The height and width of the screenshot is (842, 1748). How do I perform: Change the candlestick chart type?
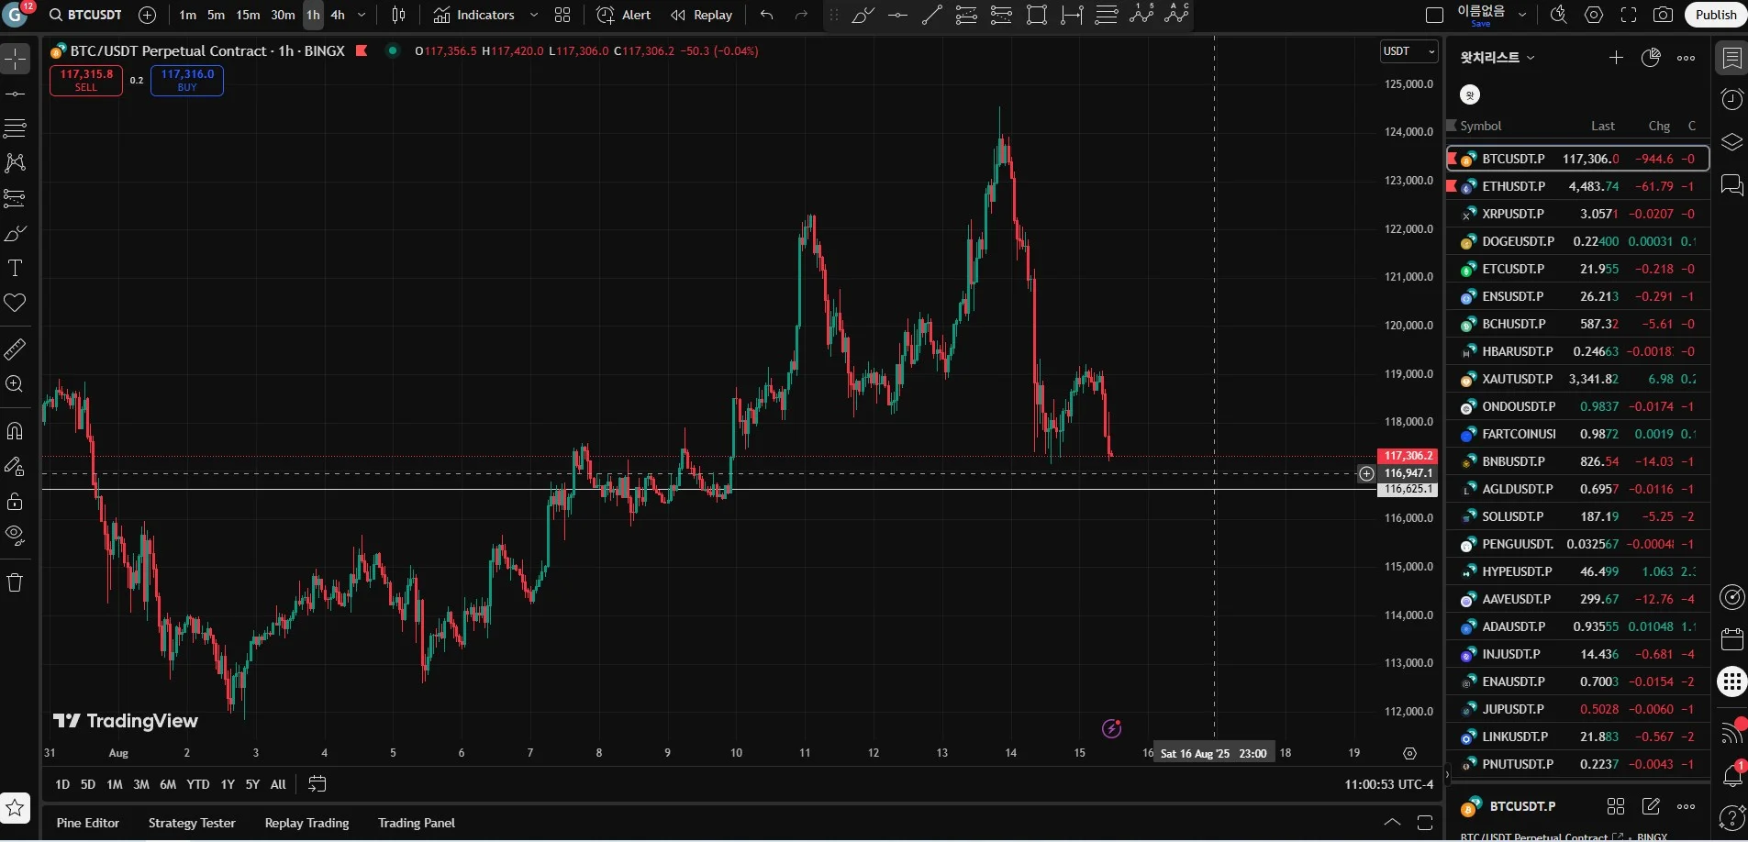click(x=398, y=15)
